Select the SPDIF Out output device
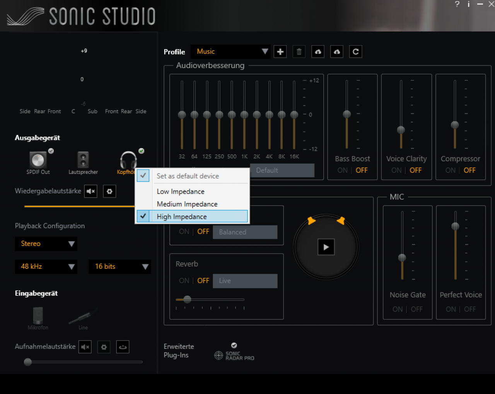 click(38, 162)
